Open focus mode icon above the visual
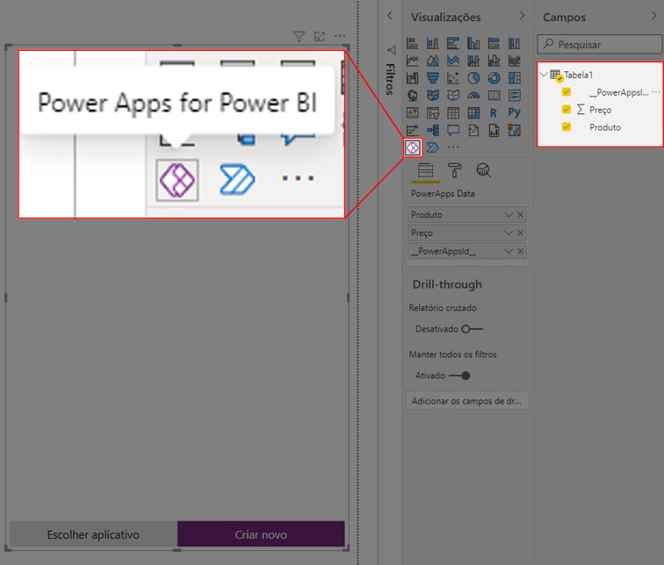This screenshot has height=565, width=664. [x=320, y=36]
